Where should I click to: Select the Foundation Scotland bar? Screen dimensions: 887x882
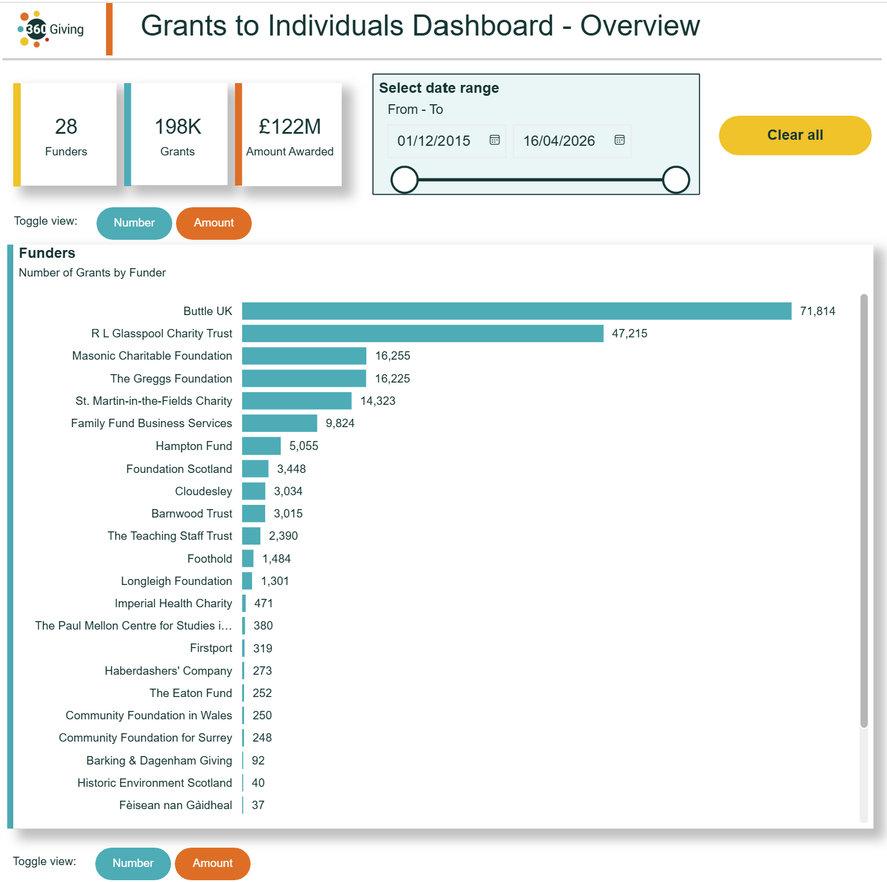(255, 469)
